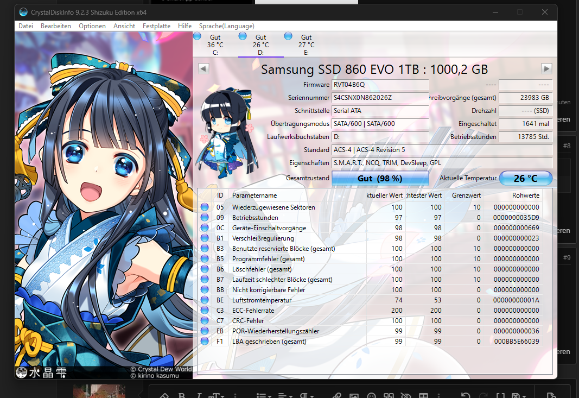Click status orb of ID 09 Betriebsstunden row
Screen dimensions: 579x398
coord(205,217)
